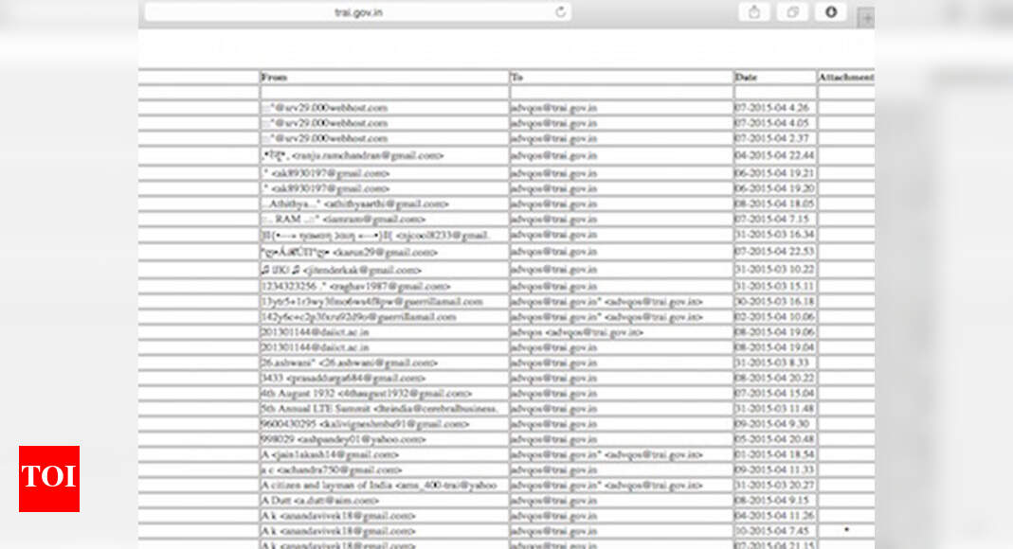
Task: Click the To column header
Action: tap(516, 77)
